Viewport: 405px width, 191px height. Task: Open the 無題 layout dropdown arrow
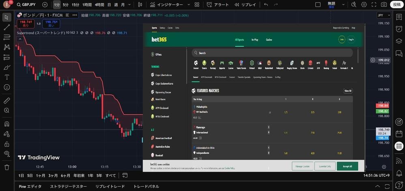pos(343,4)
